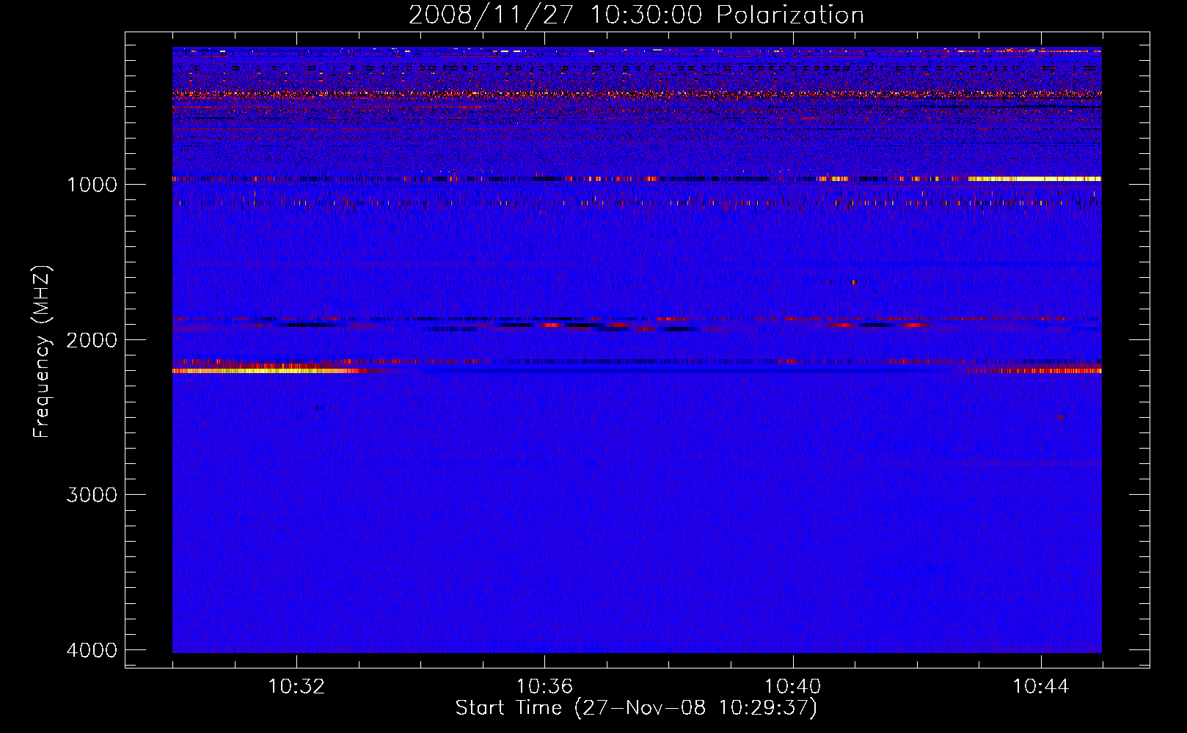Image resolution: width=1187 pixels, height=733 pixels.
Task: Click the plot title "2008/11/27 10:30:00 Polarization"
Action: point(636,15)
